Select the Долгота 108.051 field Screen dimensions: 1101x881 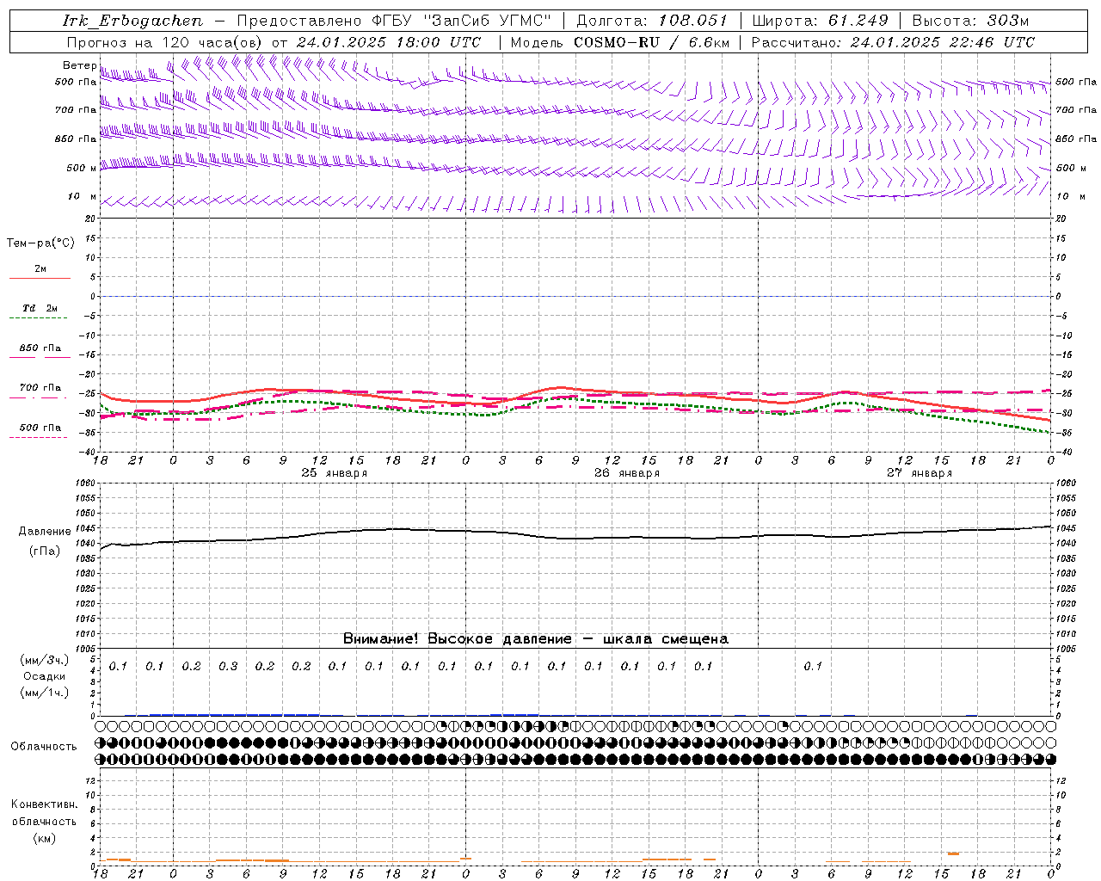click(652, 21)
